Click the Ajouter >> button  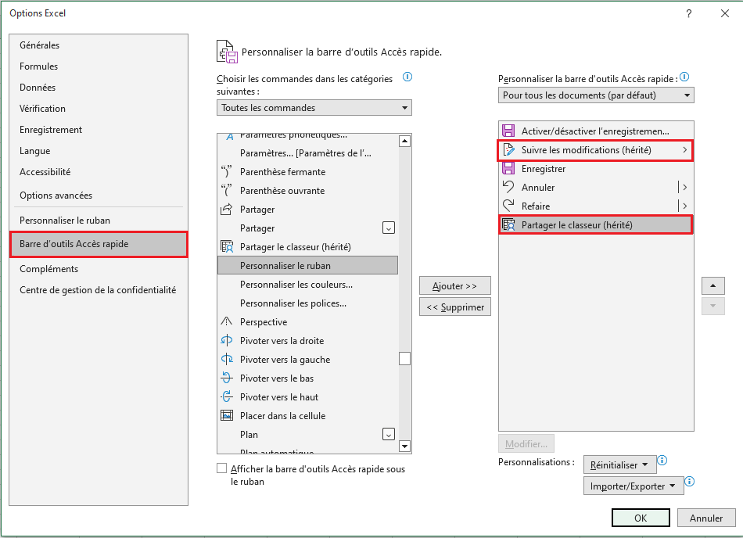(x=455, y=285)
